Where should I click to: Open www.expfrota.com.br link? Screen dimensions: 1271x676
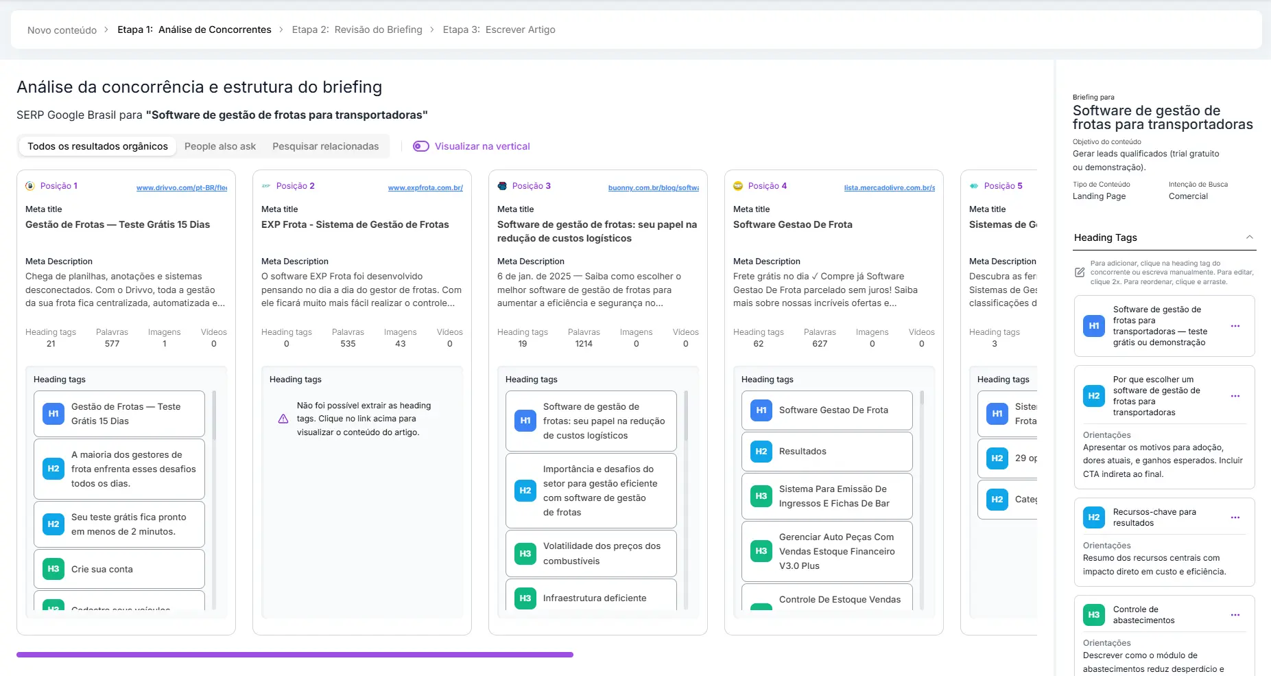(425, 187)
